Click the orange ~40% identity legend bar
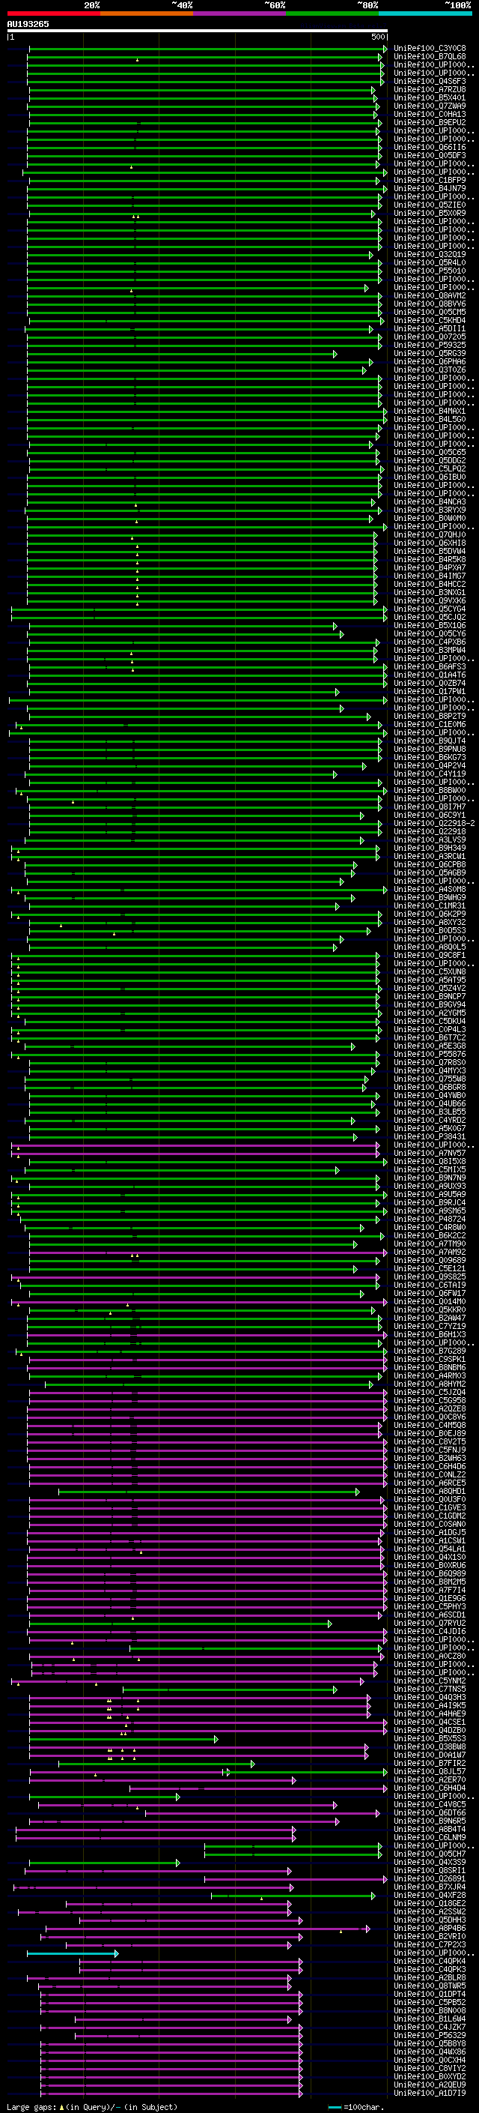This screenshot has width=479, height=2113. [x=147, y=13]
